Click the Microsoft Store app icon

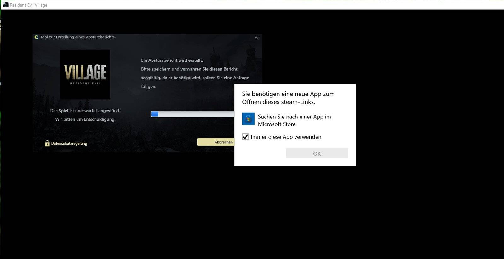pos(248,119)
